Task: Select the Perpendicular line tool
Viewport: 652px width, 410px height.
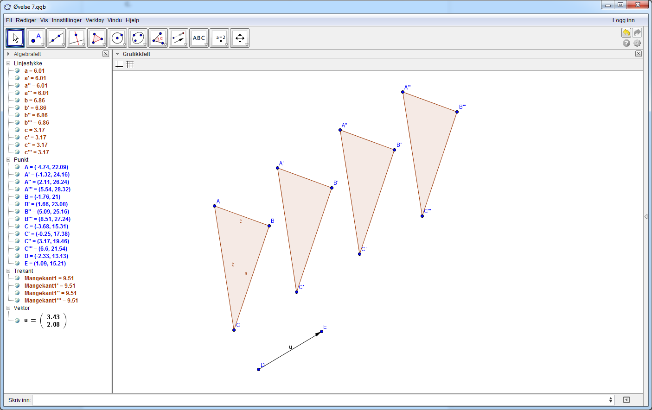Action: click(x=77, y=38)
